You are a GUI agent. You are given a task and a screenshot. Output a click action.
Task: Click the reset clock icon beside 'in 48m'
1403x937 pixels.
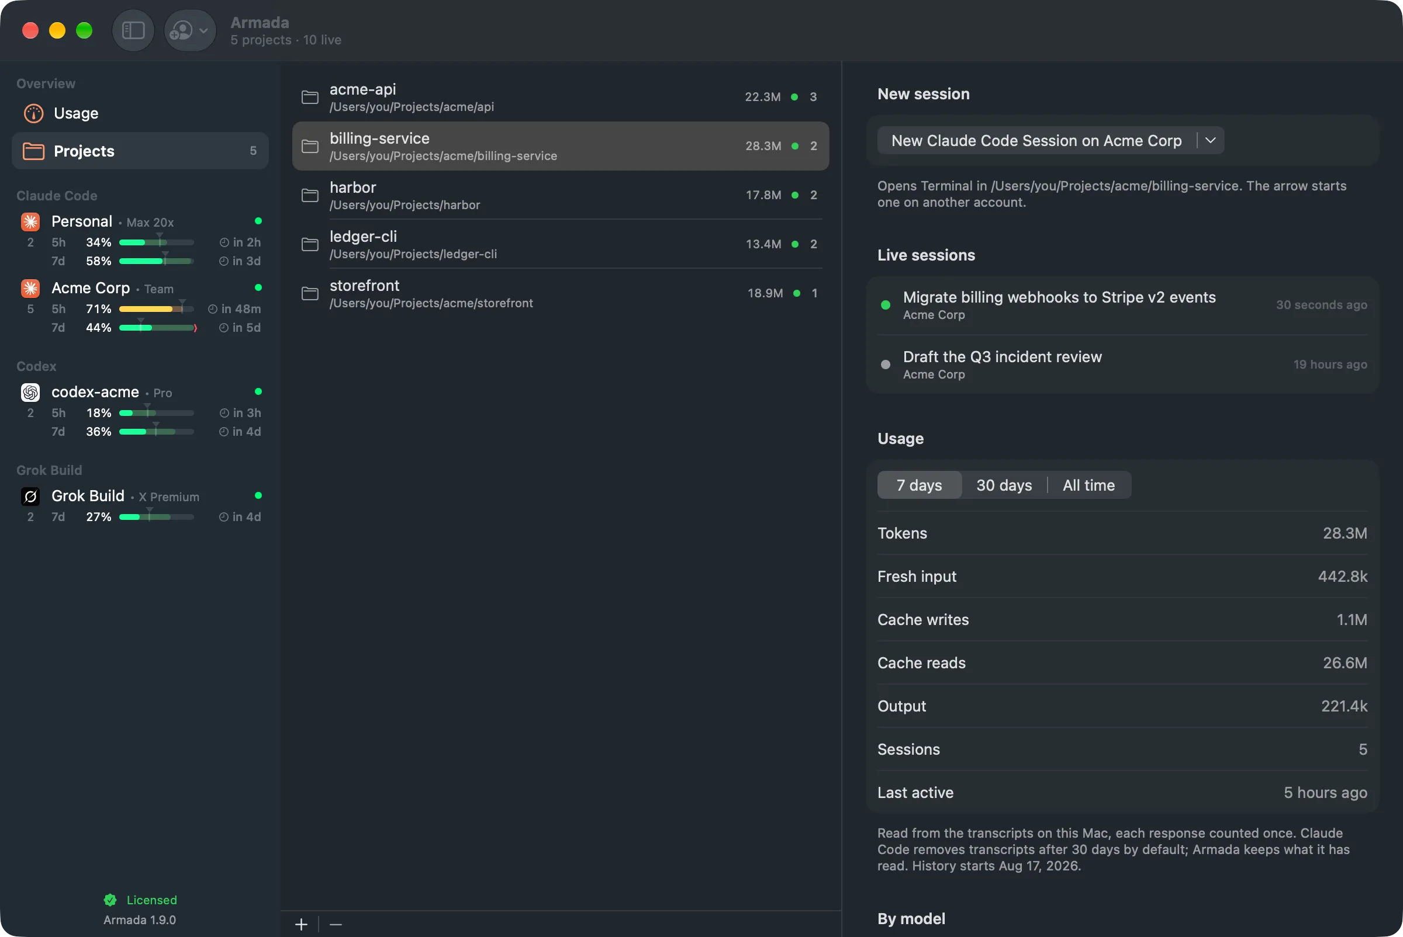click(212, 309)
